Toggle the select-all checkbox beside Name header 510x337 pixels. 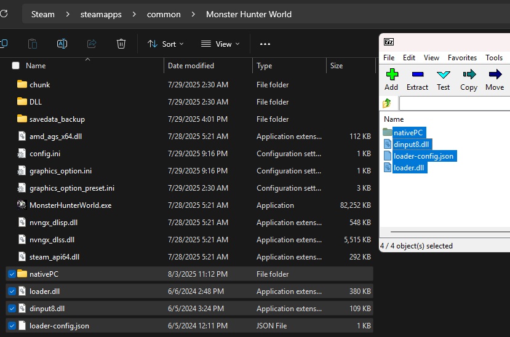pyautogui.click(x=16, y=66)
